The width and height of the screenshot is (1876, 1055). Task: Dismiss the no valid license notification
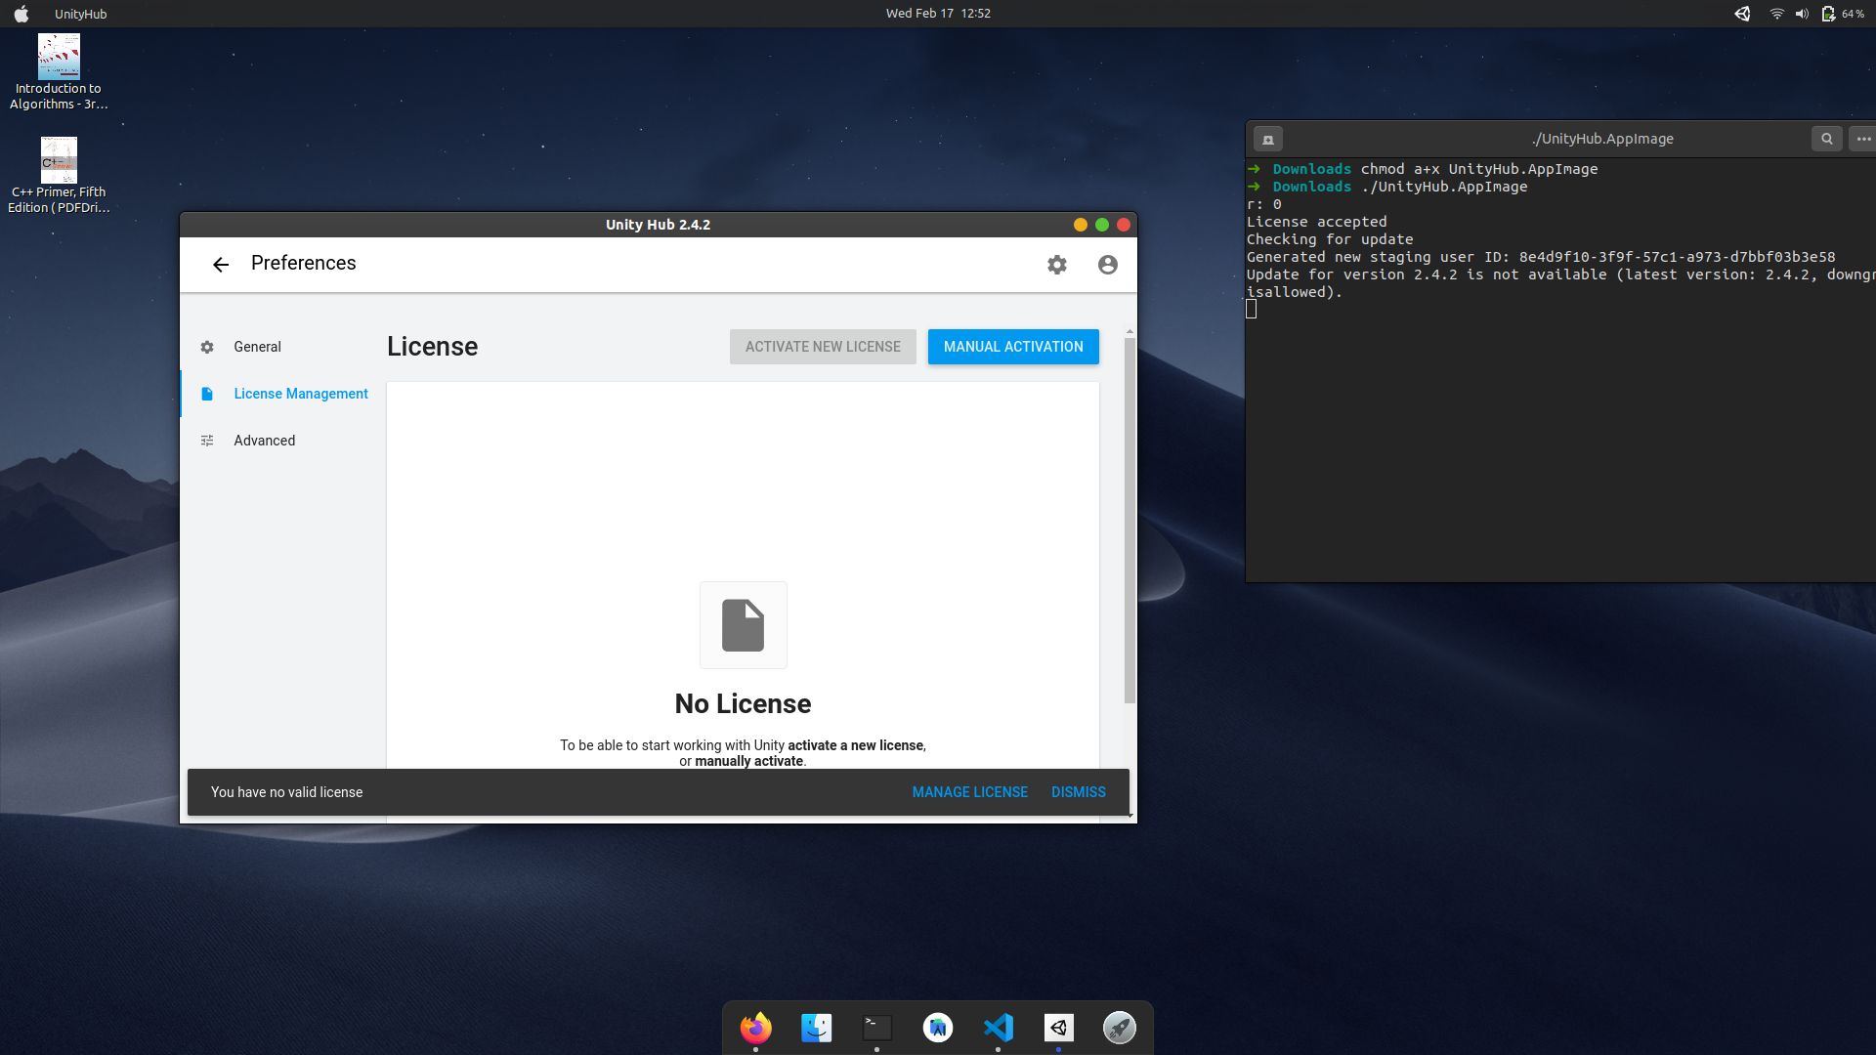point(1079,792)
